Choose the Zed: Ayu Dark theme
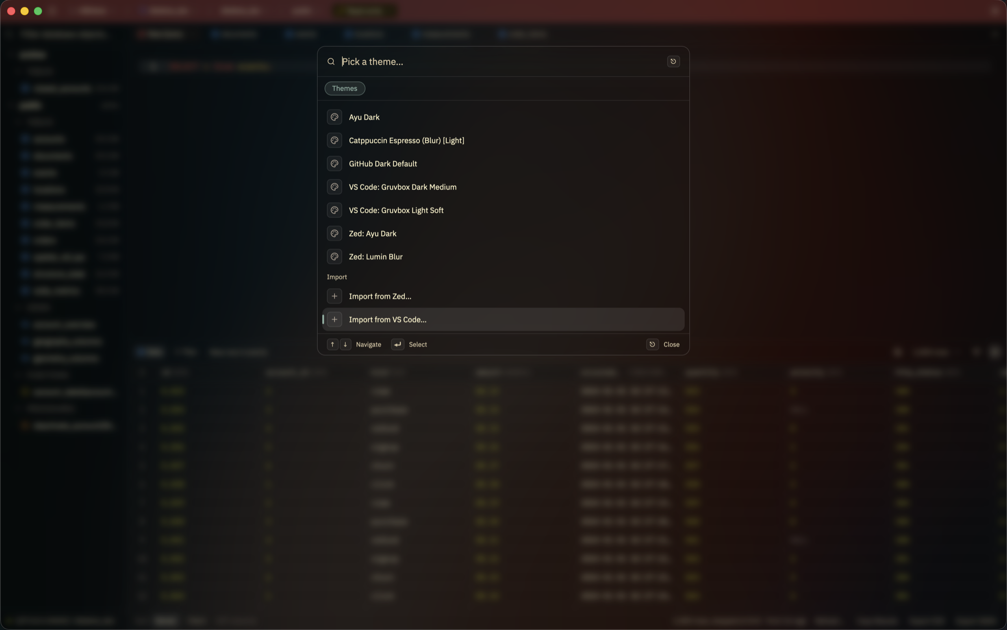 pyautogui.click(x=503, y=233)
